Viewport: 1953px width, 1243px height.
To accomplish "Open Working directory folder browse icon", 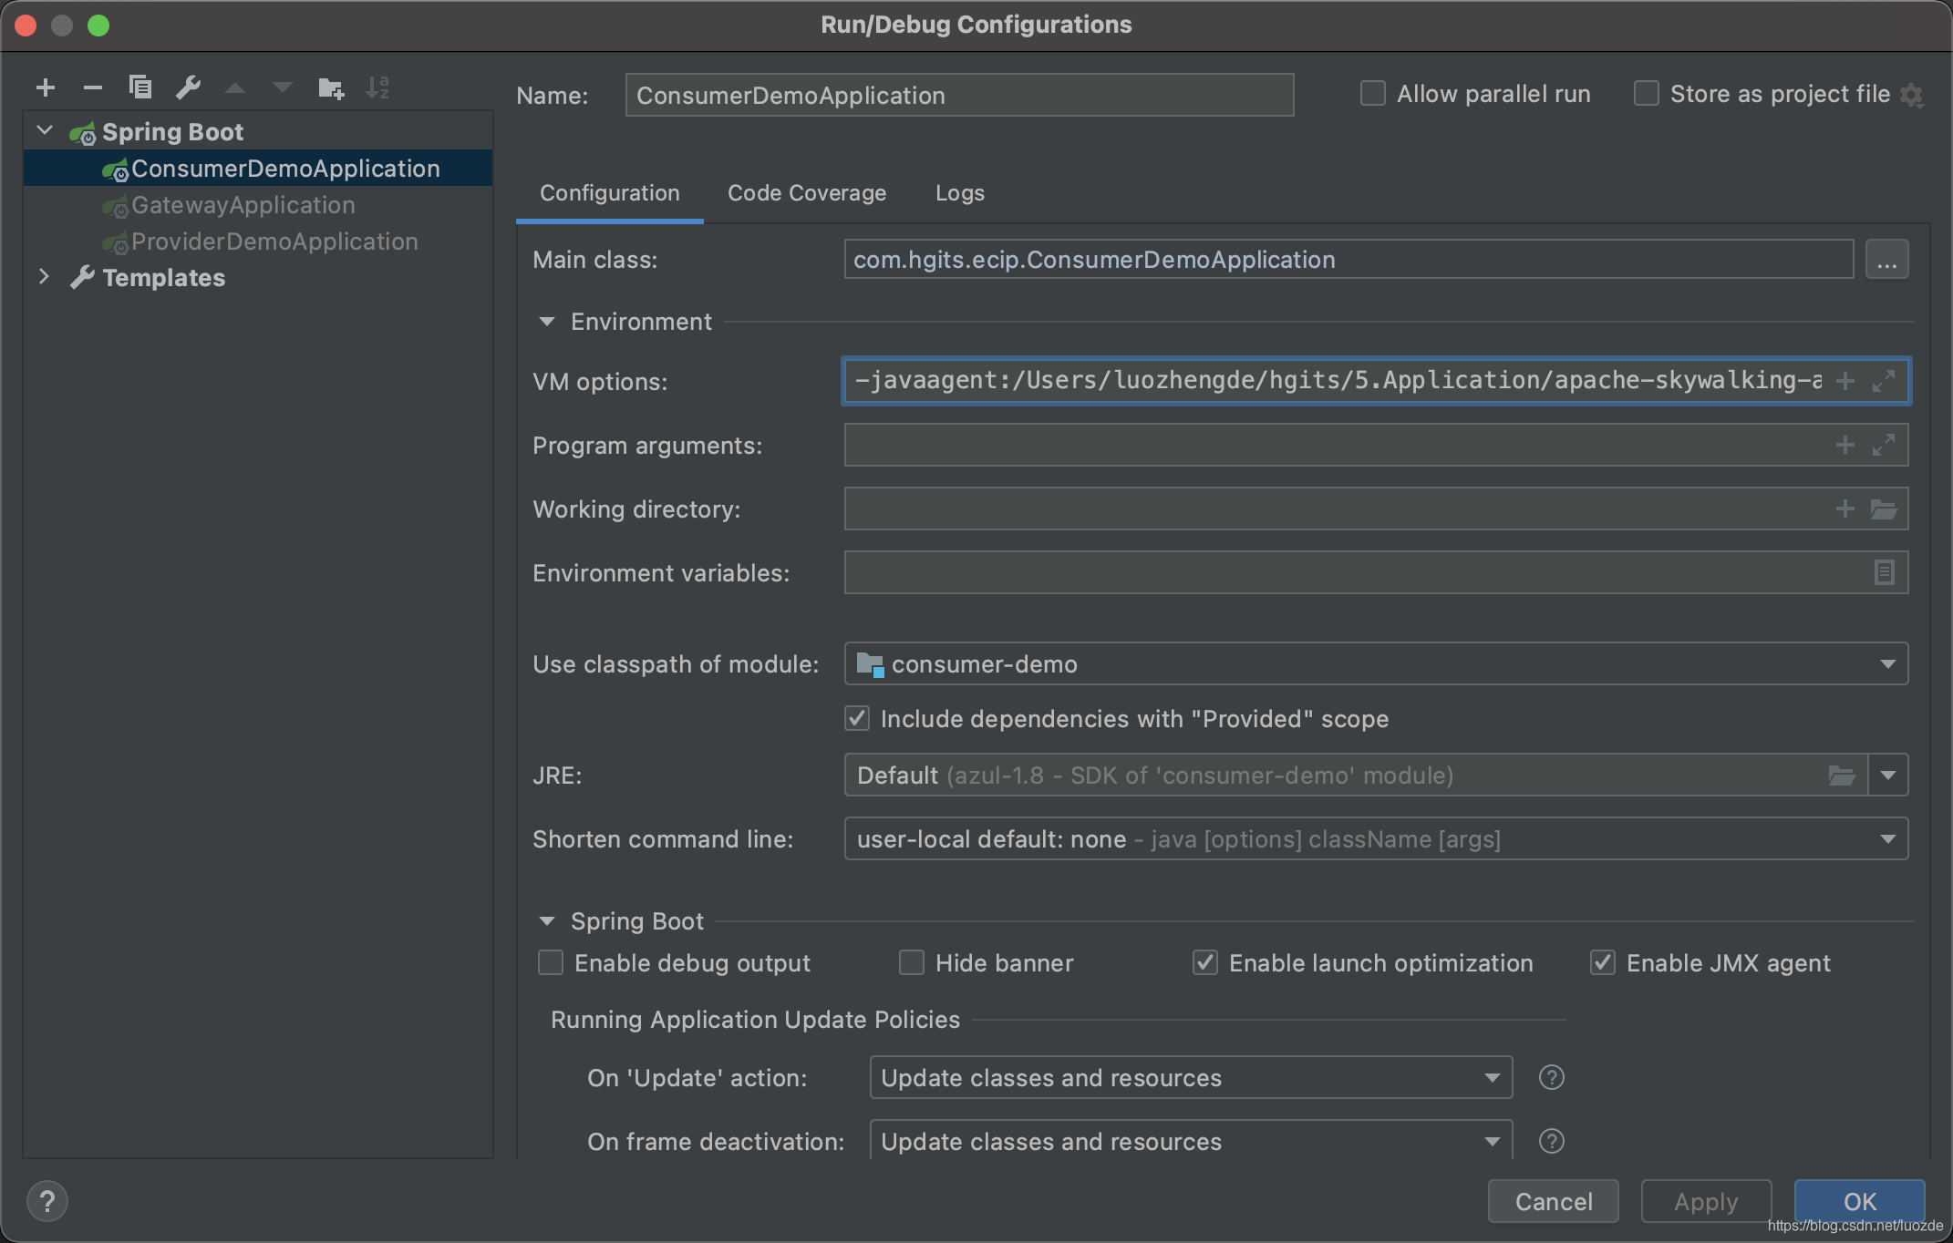I will coord(1884,509).
